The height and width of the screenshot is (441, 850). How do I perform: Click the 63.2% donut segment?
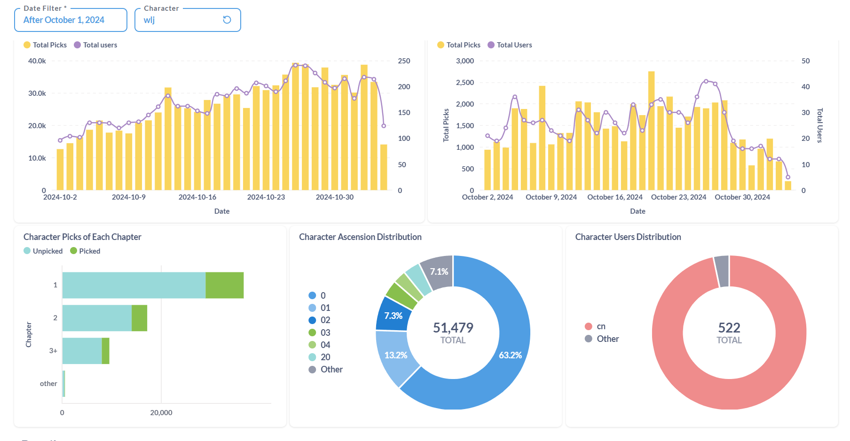pyautogui.click(x=510, y=356)
